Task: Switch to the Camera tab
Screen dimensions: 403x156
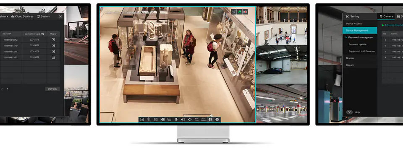Action: coord(386,16)
